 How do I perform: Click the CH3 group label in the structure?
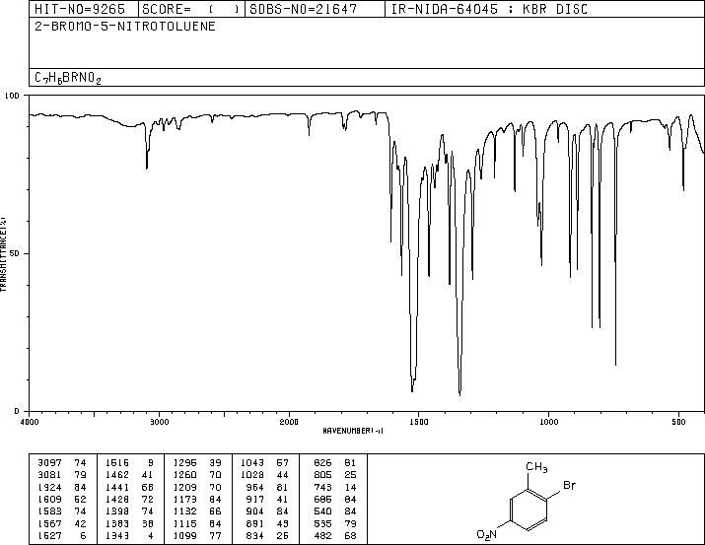tap(536, 468)
